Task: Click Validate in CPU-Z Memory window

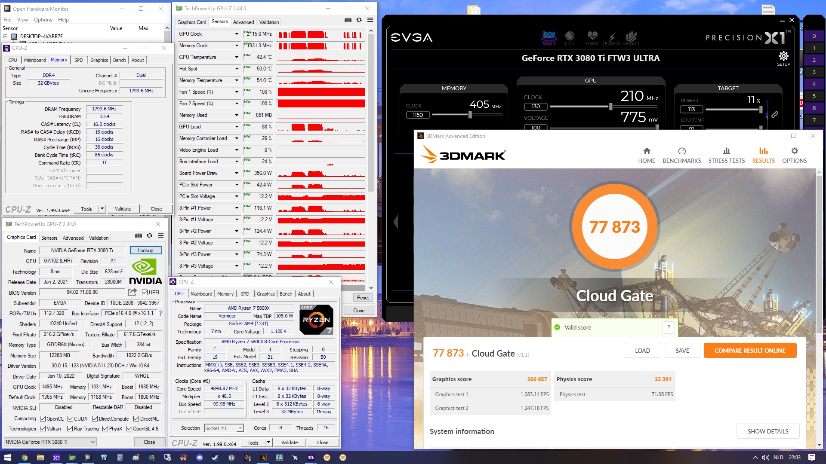Action: click(x=123, y=209)
